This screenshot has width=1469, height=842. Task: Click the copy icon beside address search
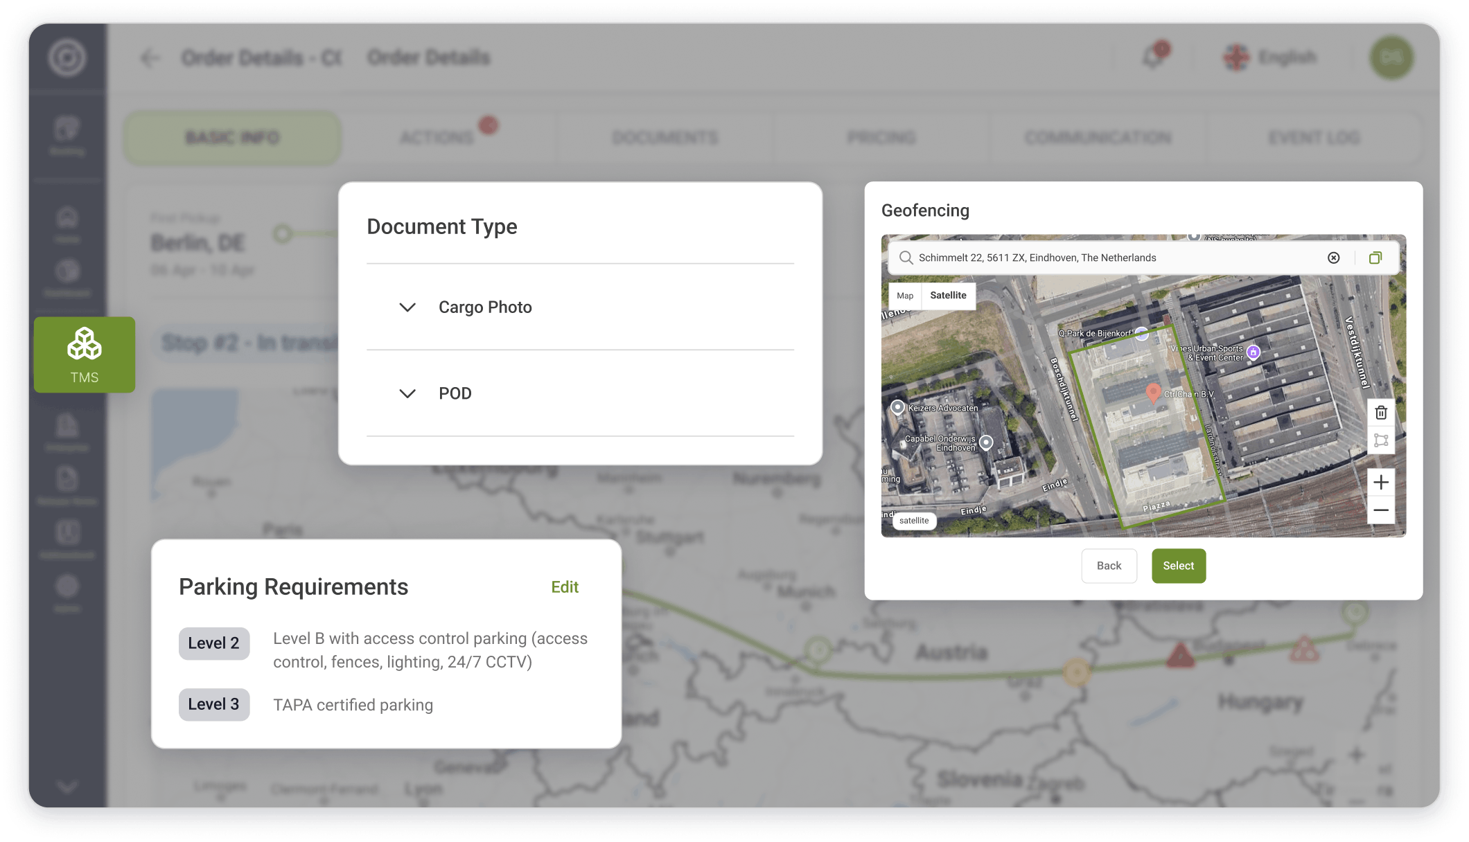click(1375, 258)
